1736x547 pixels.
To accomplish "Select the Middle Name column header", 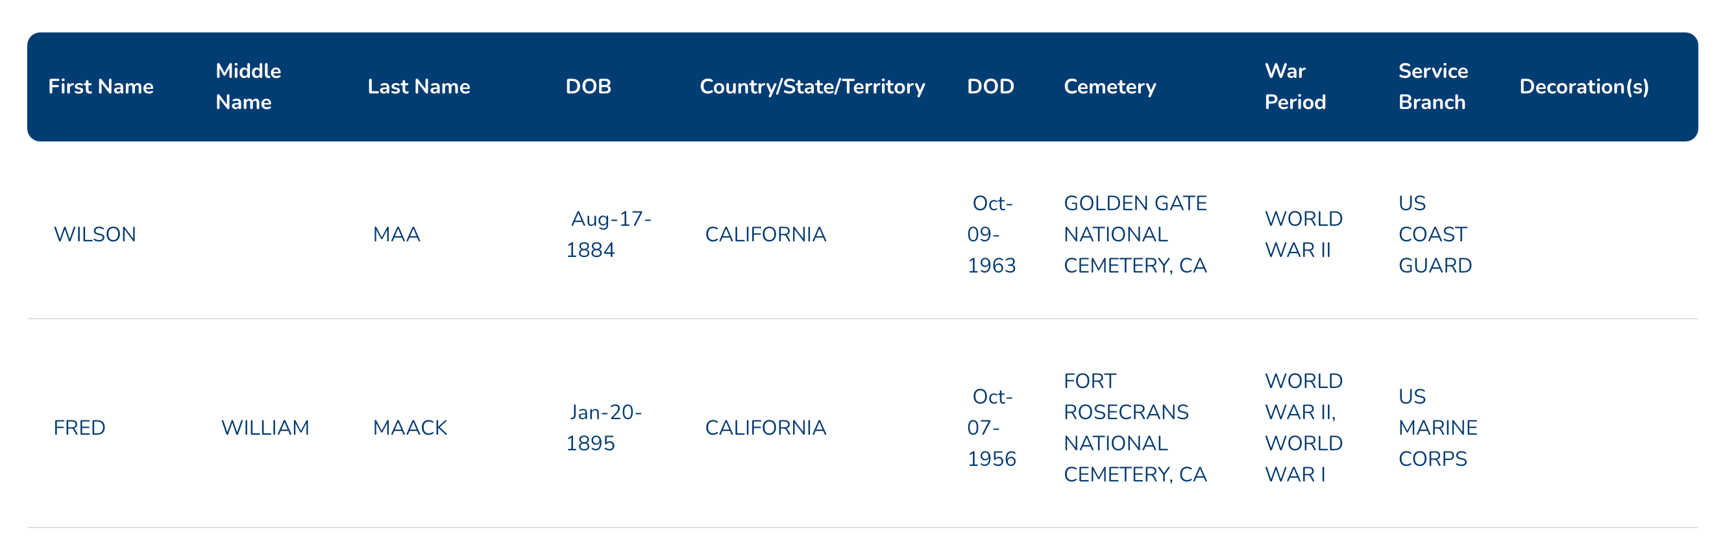I will click(x=248, y=87).
